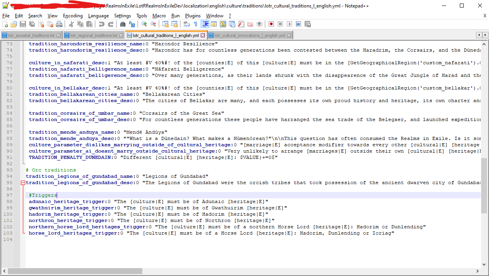This screenshot has height=276, width=489.
Task: Click the Paste toolbar icon
Action: coord(89,24)
